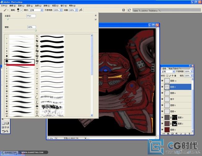Click new adjustment layer icon in Layers panel

point(177,134)
